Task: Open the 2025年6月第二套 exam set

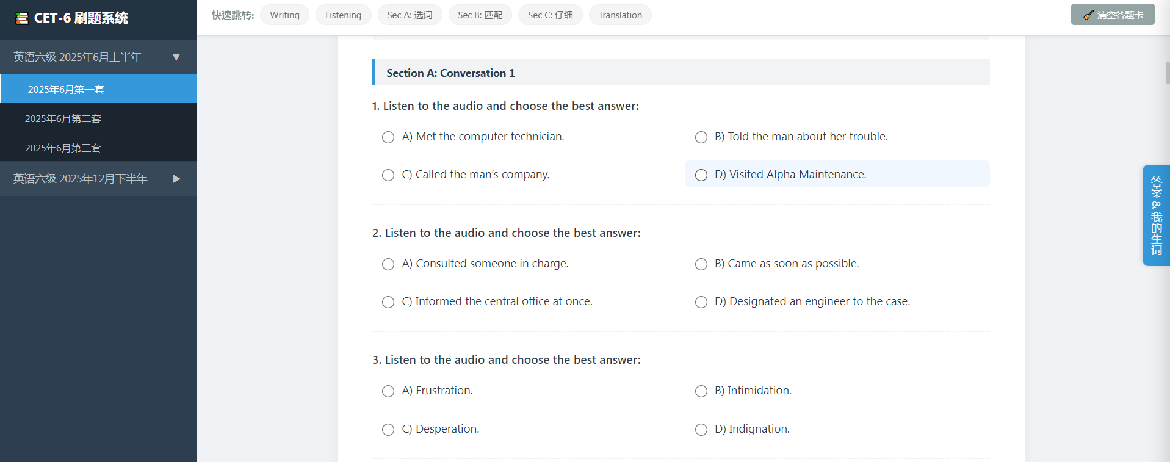Action: coord(63,119)
